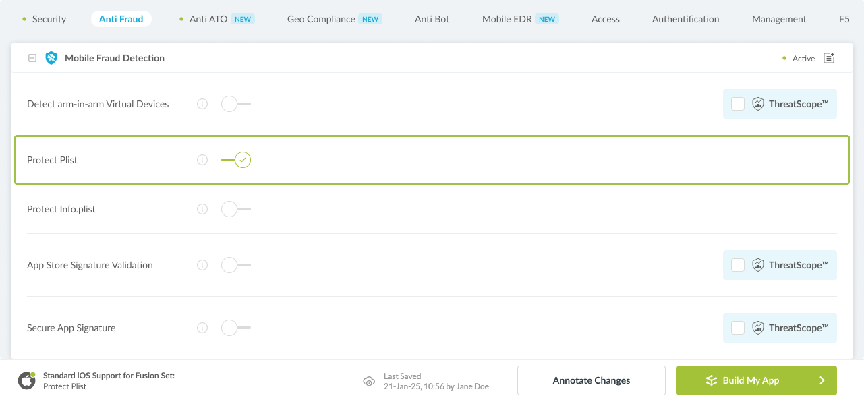Viewport: 864px width, 402px height.
Task: Click info icon for App Store Signature Validation
Action: coord(202,265)
